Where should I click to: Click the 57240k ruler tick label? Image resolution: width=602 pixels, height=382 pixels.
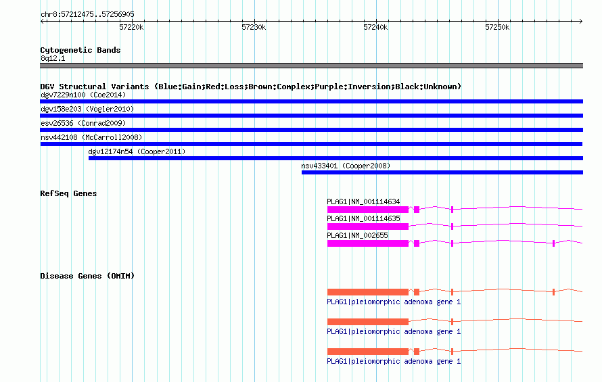coord(375,27)
